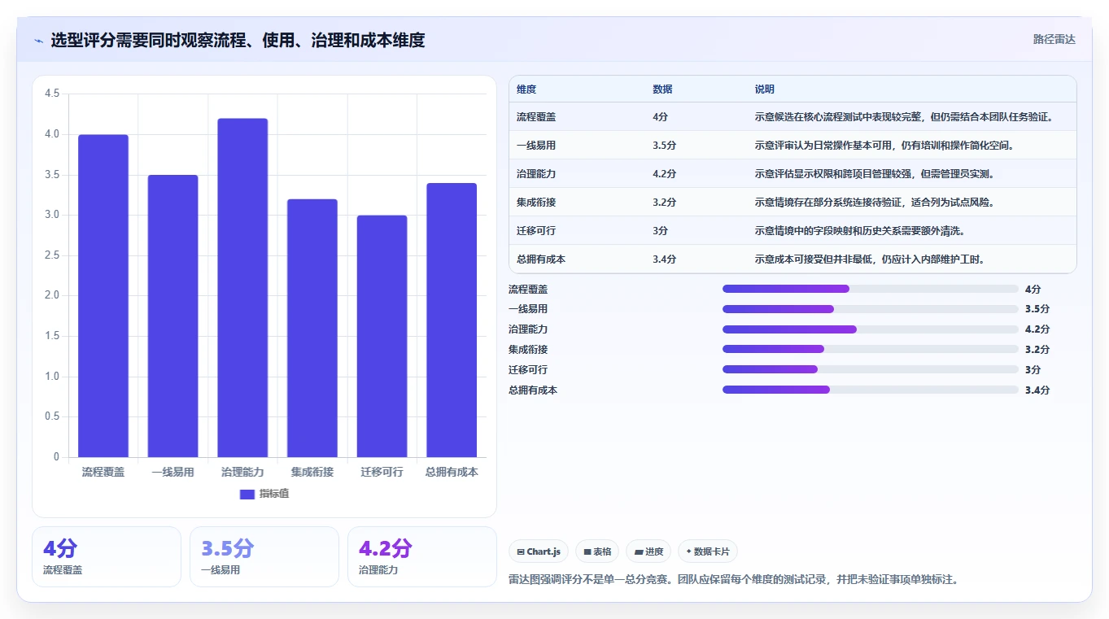Click the small blue icon before the title
The width and height of the screenshot is (1109, 619).
point(39,41)
